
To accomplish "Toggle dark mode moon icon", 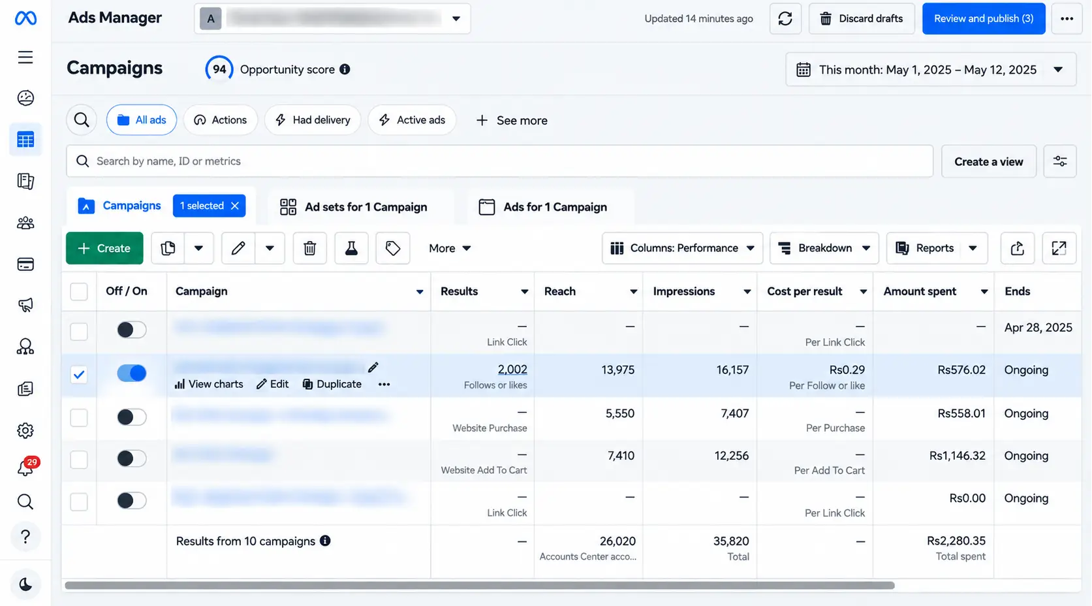I will (x=25, y=584).
